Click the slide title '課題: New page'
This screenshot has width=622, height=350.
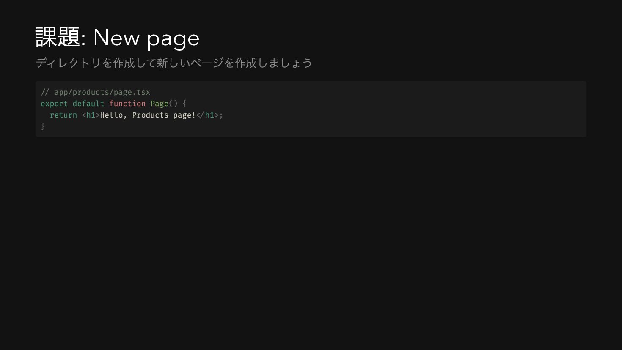click(x=117, y=38)
